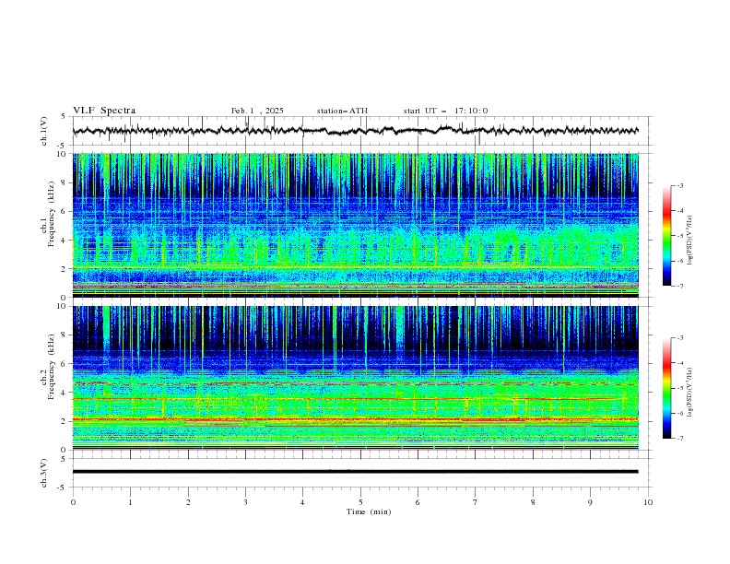Screen dimensions: 730x564
Task: Click time axis tick label "6"
Action: pos(418,502)
